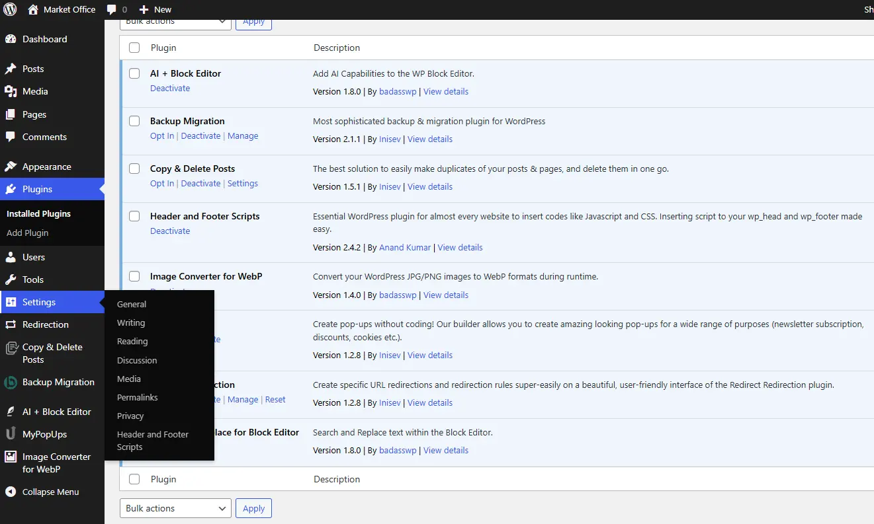Click the Copy & Delete Posts sidebar icon
The width and height of the screenshot is (874, 524).
pyautogui.click(x=11, y=348)
